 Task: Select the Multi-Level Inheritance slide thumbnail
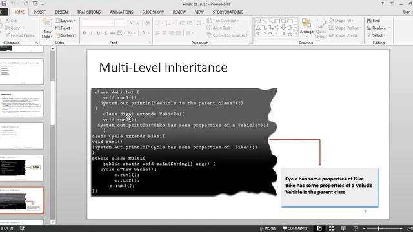22,200
